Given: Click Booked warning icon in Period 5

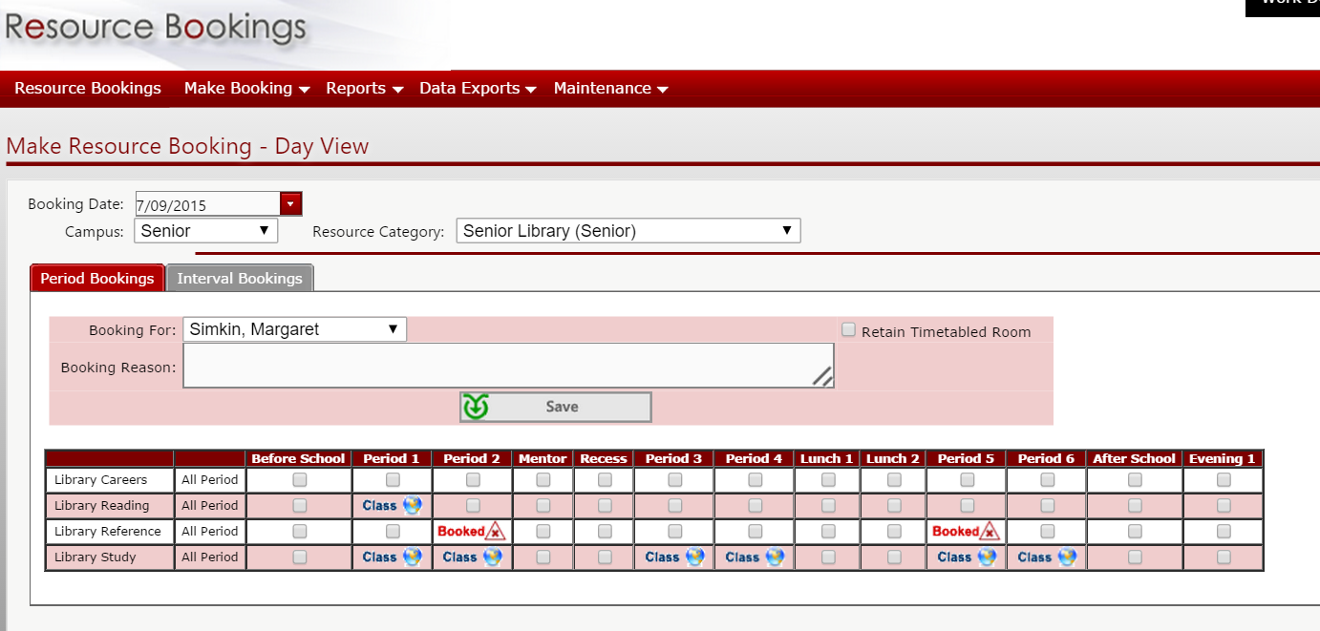Looking at the screenshot, I should [990, 532].
